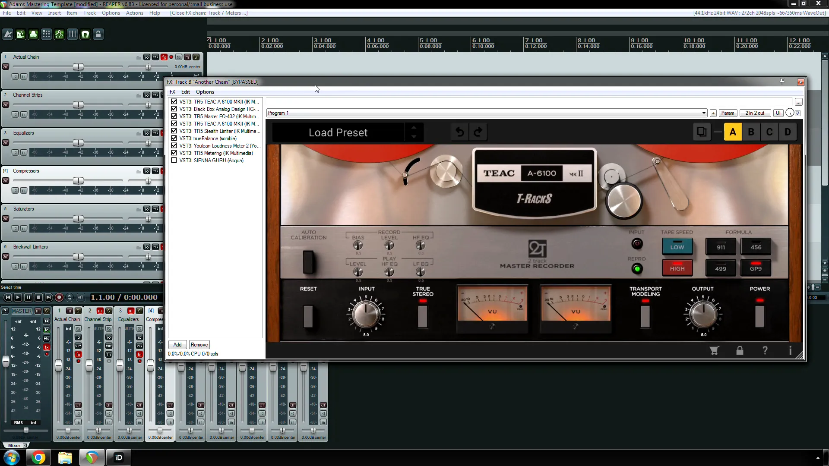
Task: Click the transport Play button
Action: tap(18, 297)
